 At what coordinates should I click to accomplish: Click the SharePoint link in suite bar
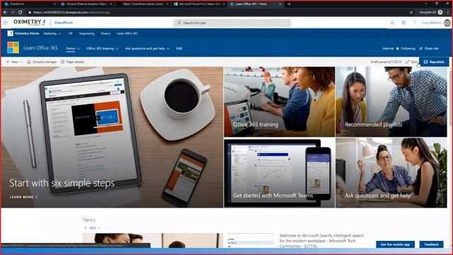pyautogui.click(x=63, y=23)
